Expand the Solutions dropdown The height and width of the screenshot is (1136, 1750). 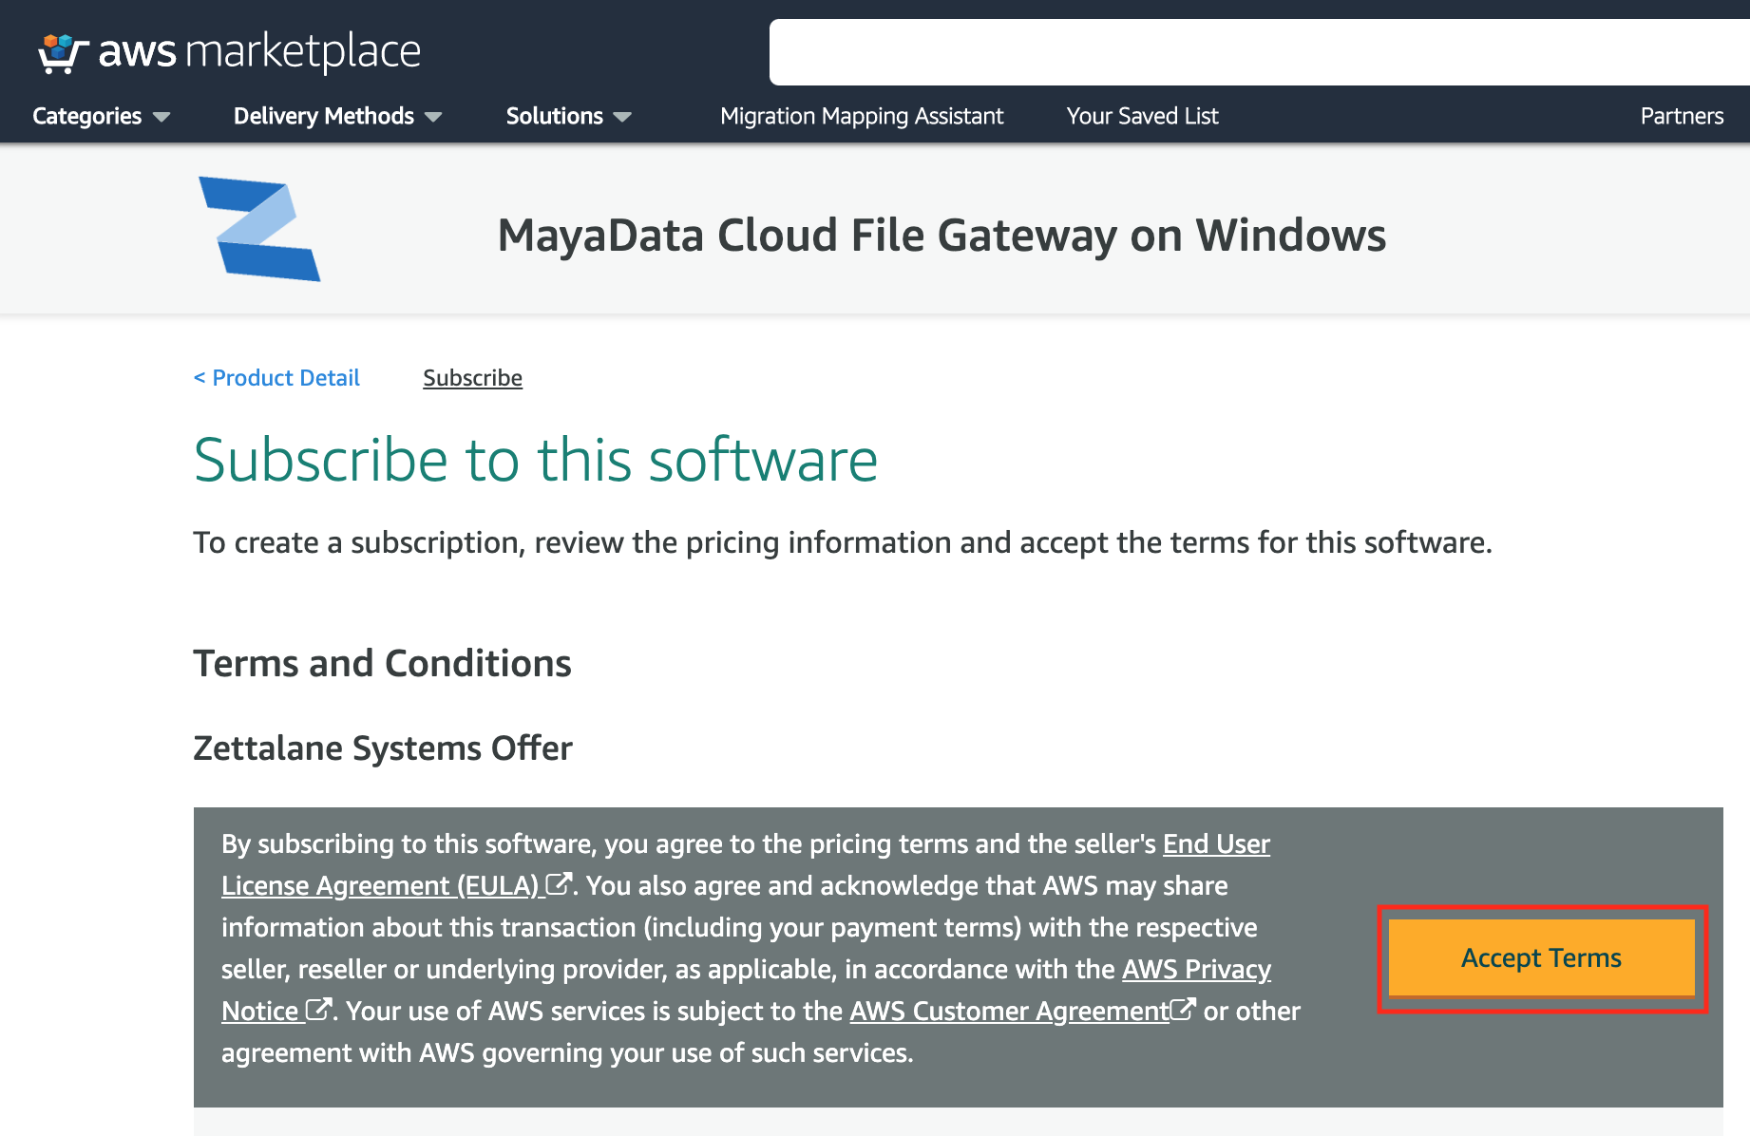point(568,116)
